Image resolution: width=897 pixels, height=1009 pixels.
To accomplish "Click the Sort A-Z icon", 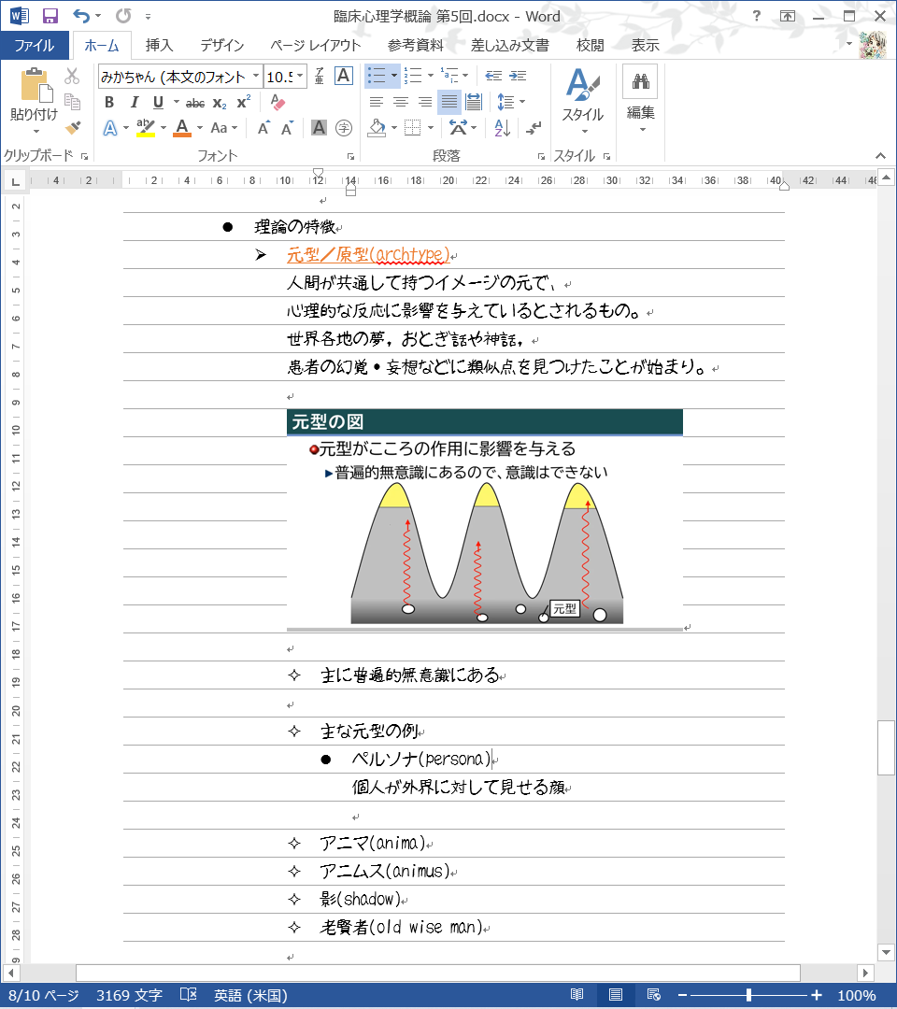I will tap(502, 128).
